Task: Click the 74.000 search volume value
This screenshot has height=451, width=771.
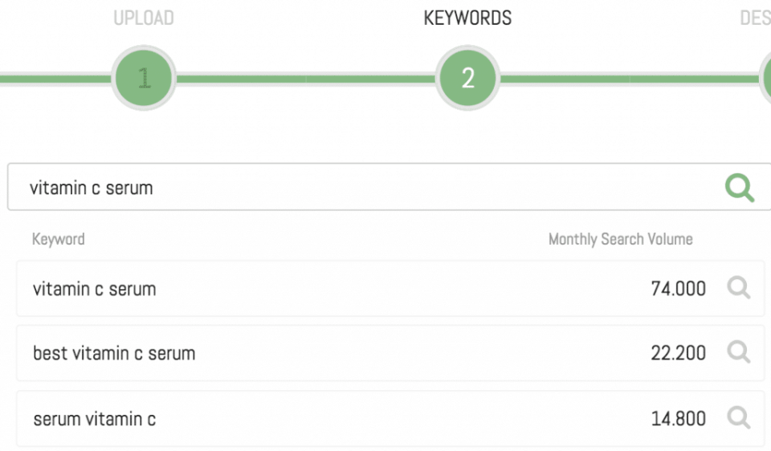Action: pyautogui.click(x=678, y=289)
